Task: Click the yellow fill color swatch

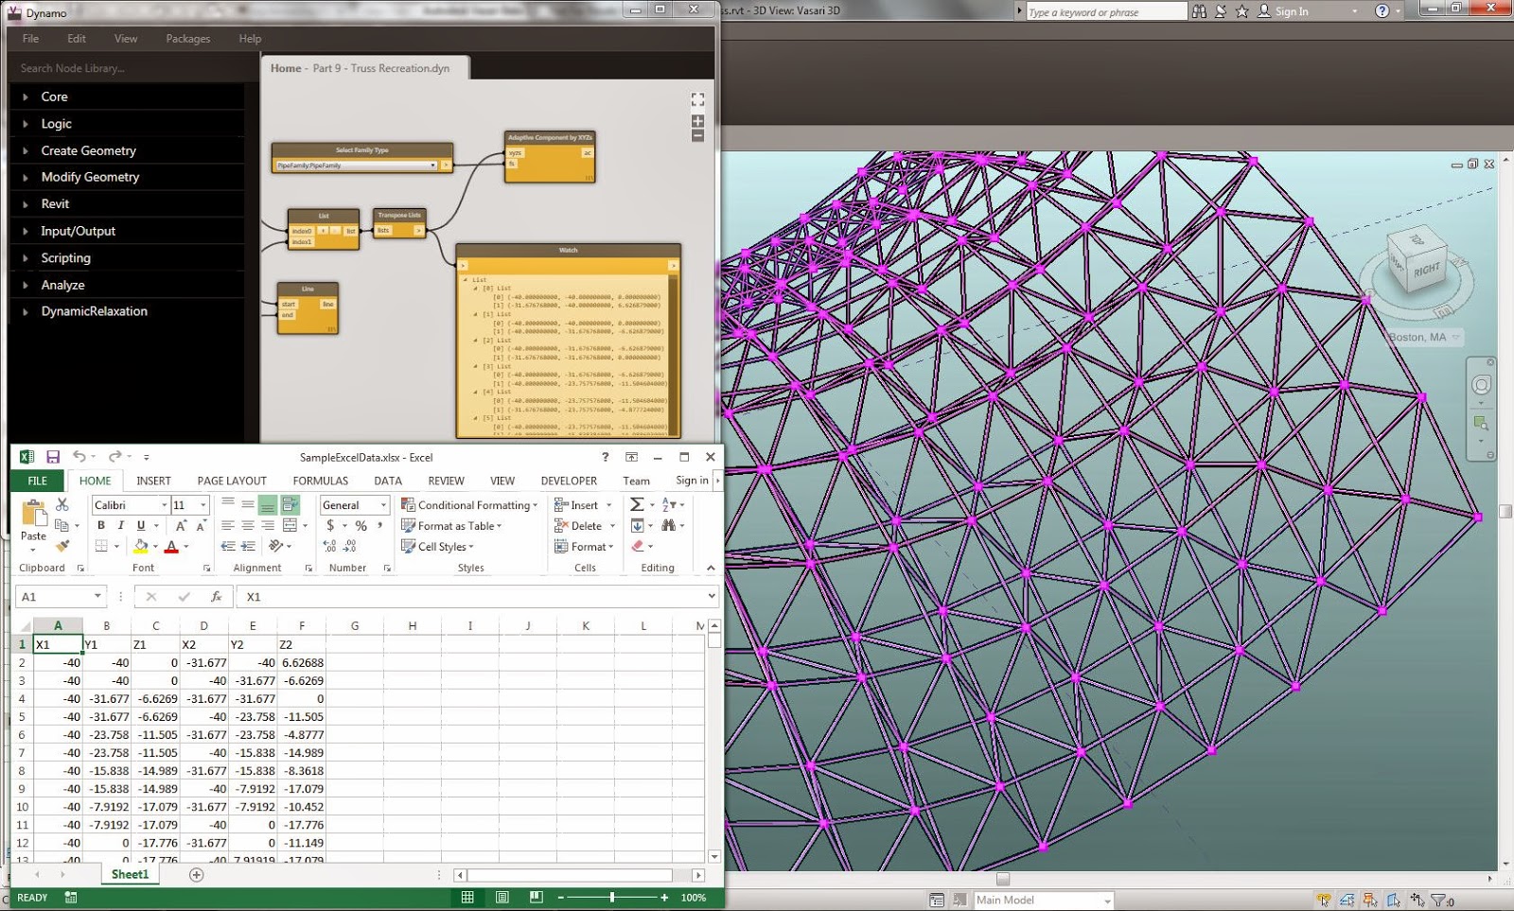Action: [141, 546]
